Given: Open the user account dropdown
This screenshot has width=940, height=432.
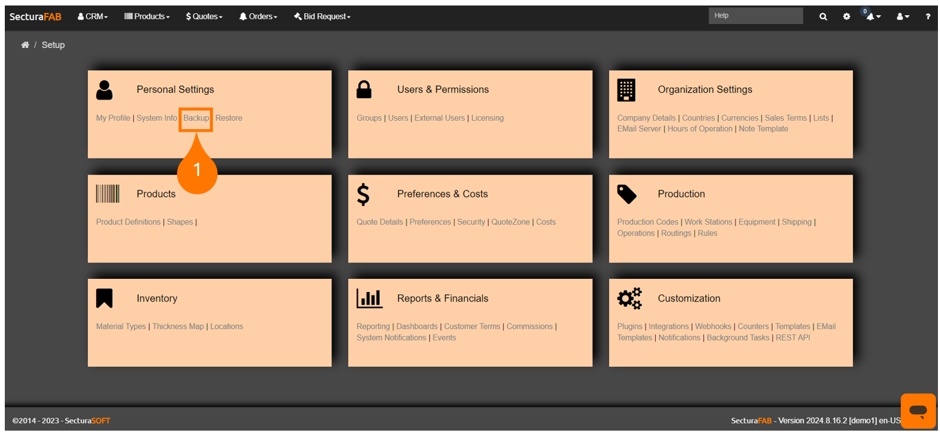Looking at the screenshot, I should [902, 16].
